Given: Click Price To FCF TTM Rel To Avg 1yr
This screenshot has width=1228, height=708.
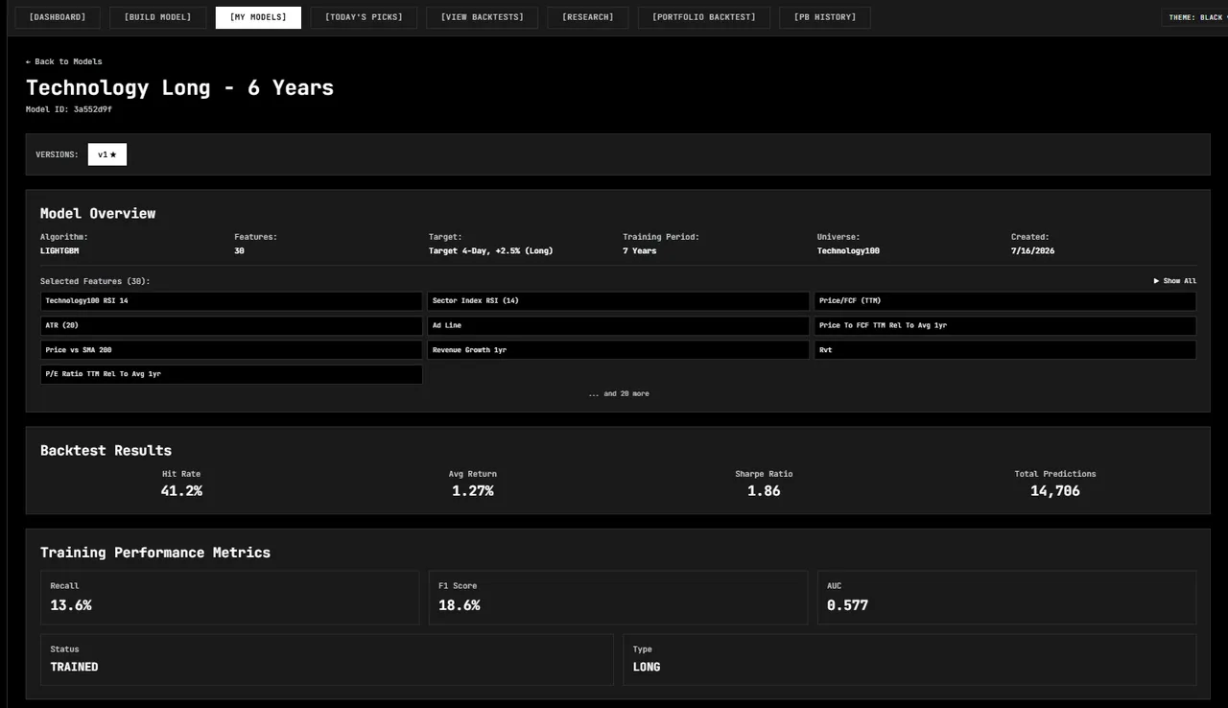Looking at the screenshot, I should tap(1005, 326).
